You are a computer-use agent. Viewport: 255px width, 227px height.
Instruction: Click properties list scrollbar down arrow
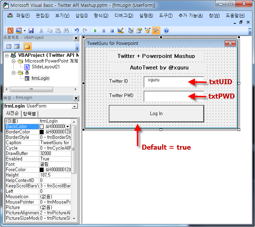(x=74, y=219)
